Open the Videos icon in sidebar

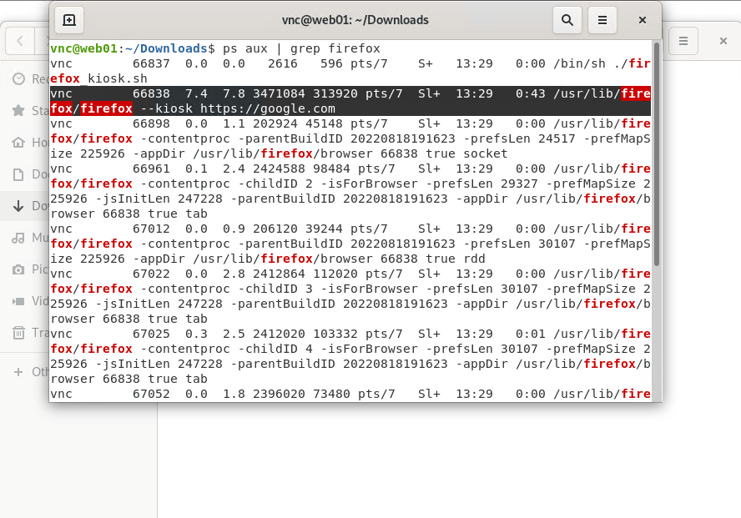18,301
